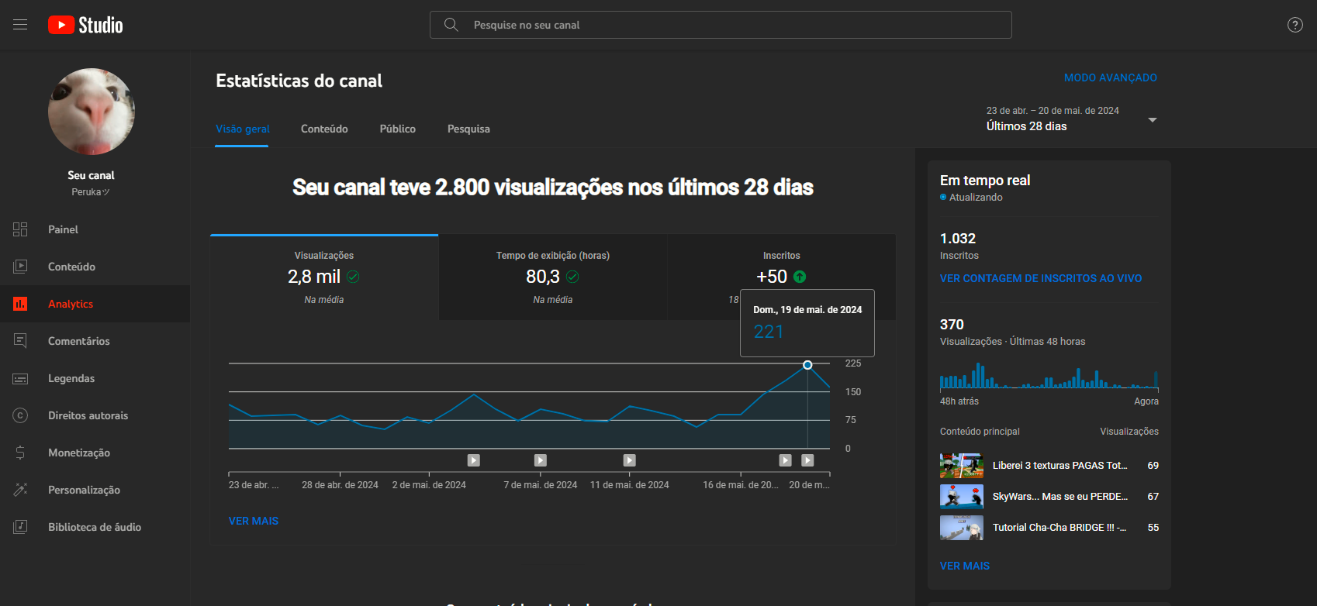This screenshot has width=1317, height=606.
Task: Focus the Pesquise no seu canal field
Action: (x=721, y=25)
